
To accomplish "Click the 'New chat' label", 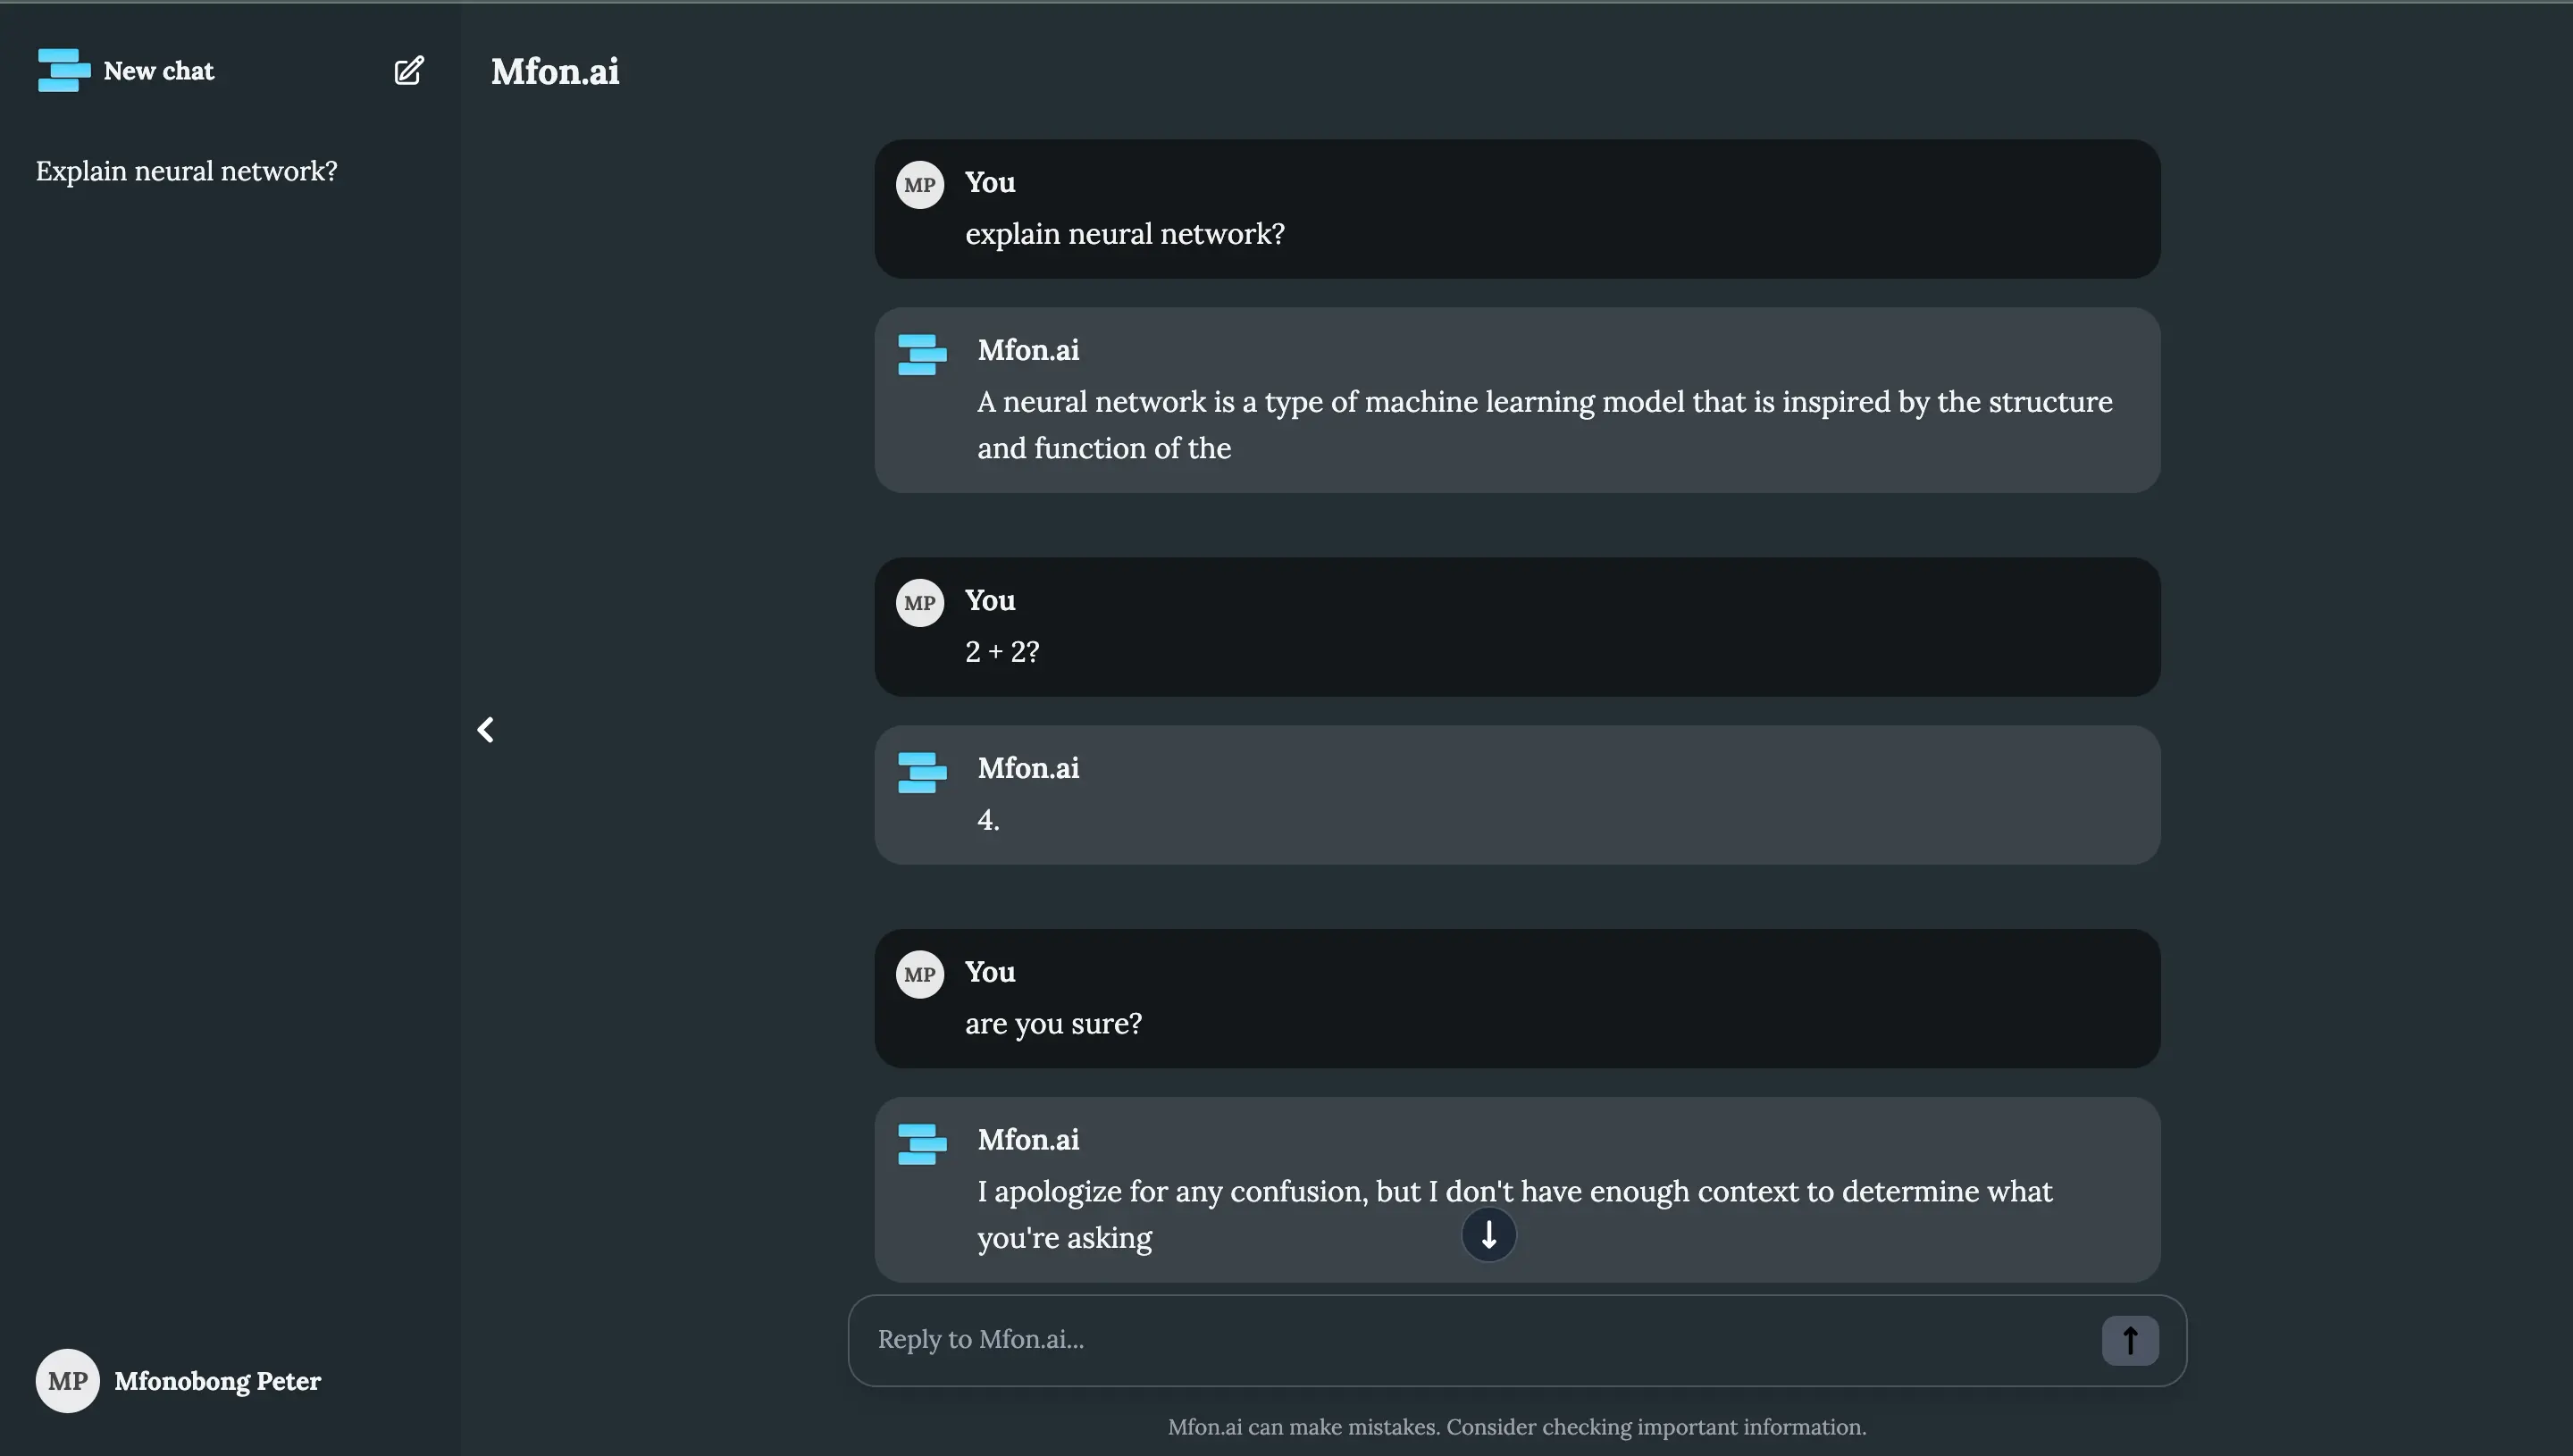I will point(158,71).
